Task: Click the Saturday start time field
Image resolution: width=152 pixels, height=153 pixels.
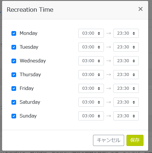Action: (x=91, y=102)
